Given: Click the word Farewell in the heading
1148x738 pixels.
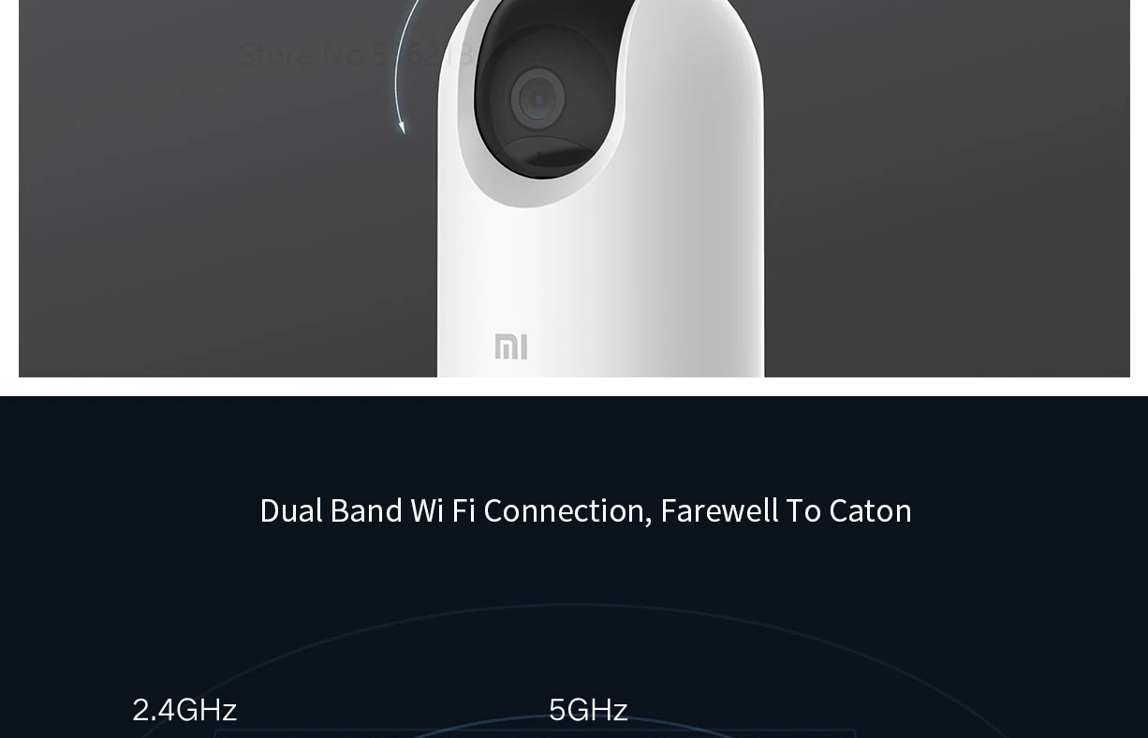Looking at the screenshot, I should click(x=719, y=510).
